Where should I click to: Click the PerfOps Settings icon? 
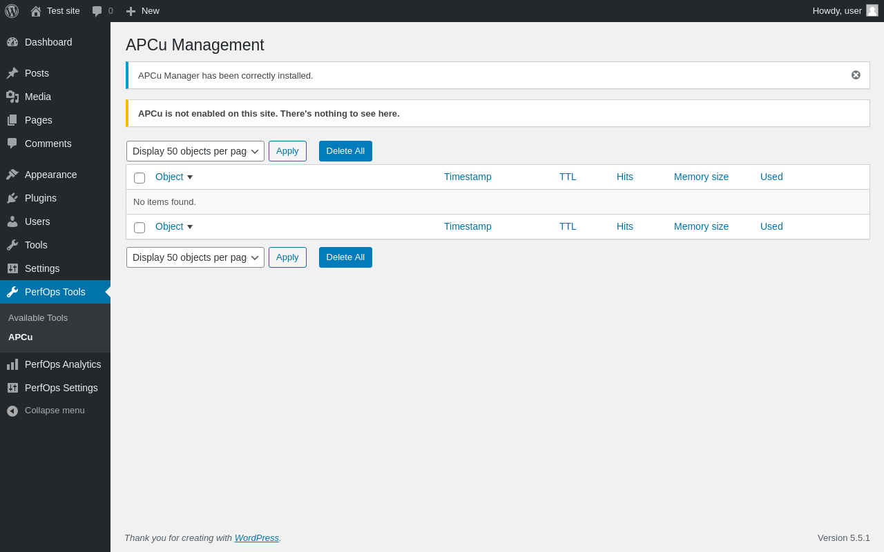pyautogui.click(x=12, y=388)
